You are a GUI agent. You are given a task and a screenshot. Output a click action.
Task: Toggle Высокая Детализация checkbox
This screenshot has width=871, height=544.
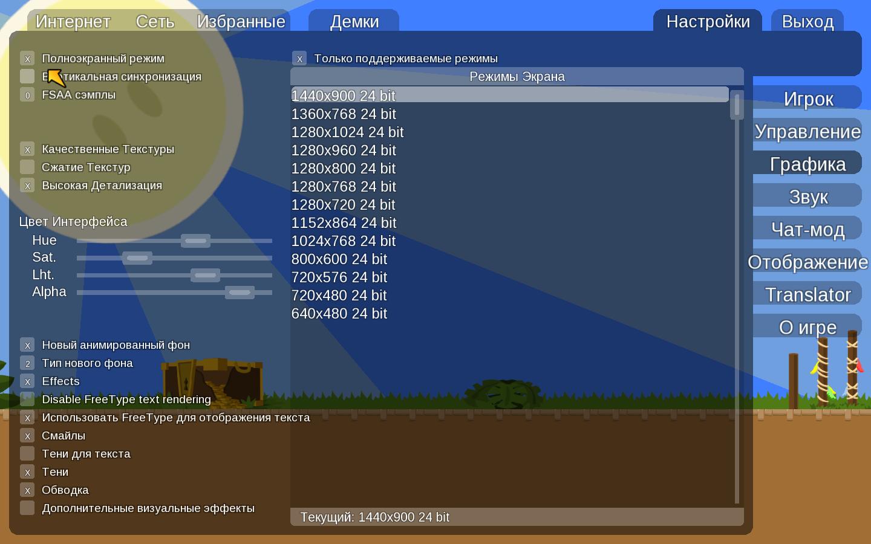pos(27,186)
